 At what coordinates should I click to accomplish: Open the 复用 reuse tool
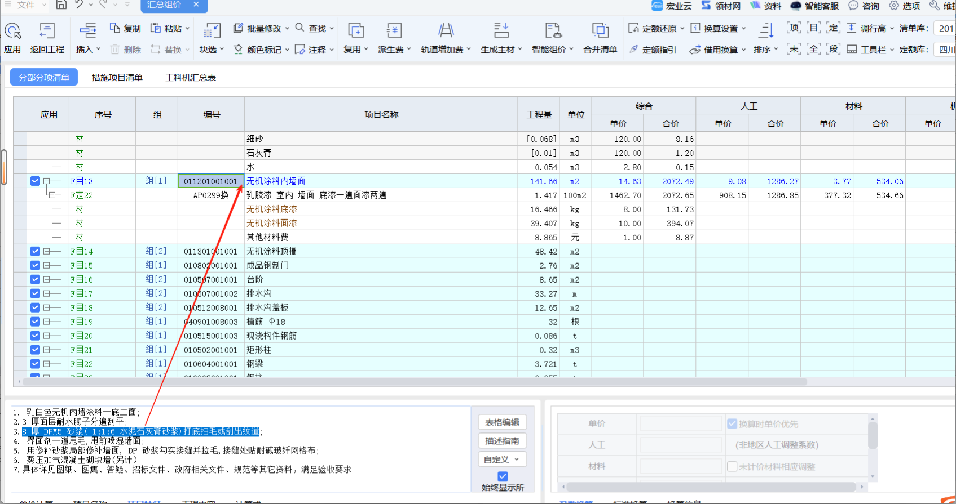(x=356, y=30)
